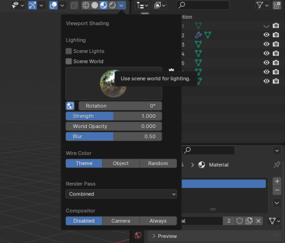Toggle the properties pin icon
This screenshot has height=243, width=285.
[x=277, y=165]
